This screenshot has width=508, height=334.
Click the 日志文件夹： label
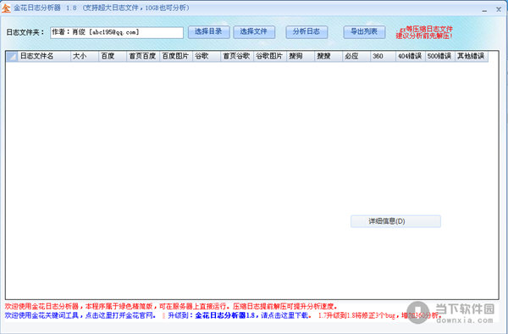[x=25, y=32]
